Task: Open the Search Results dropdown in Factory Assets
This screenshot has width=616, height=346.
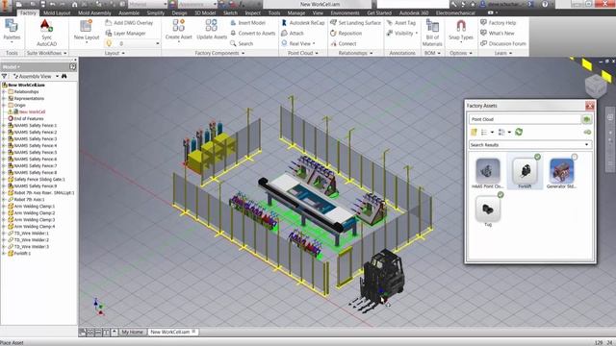Action: [587, 145]
